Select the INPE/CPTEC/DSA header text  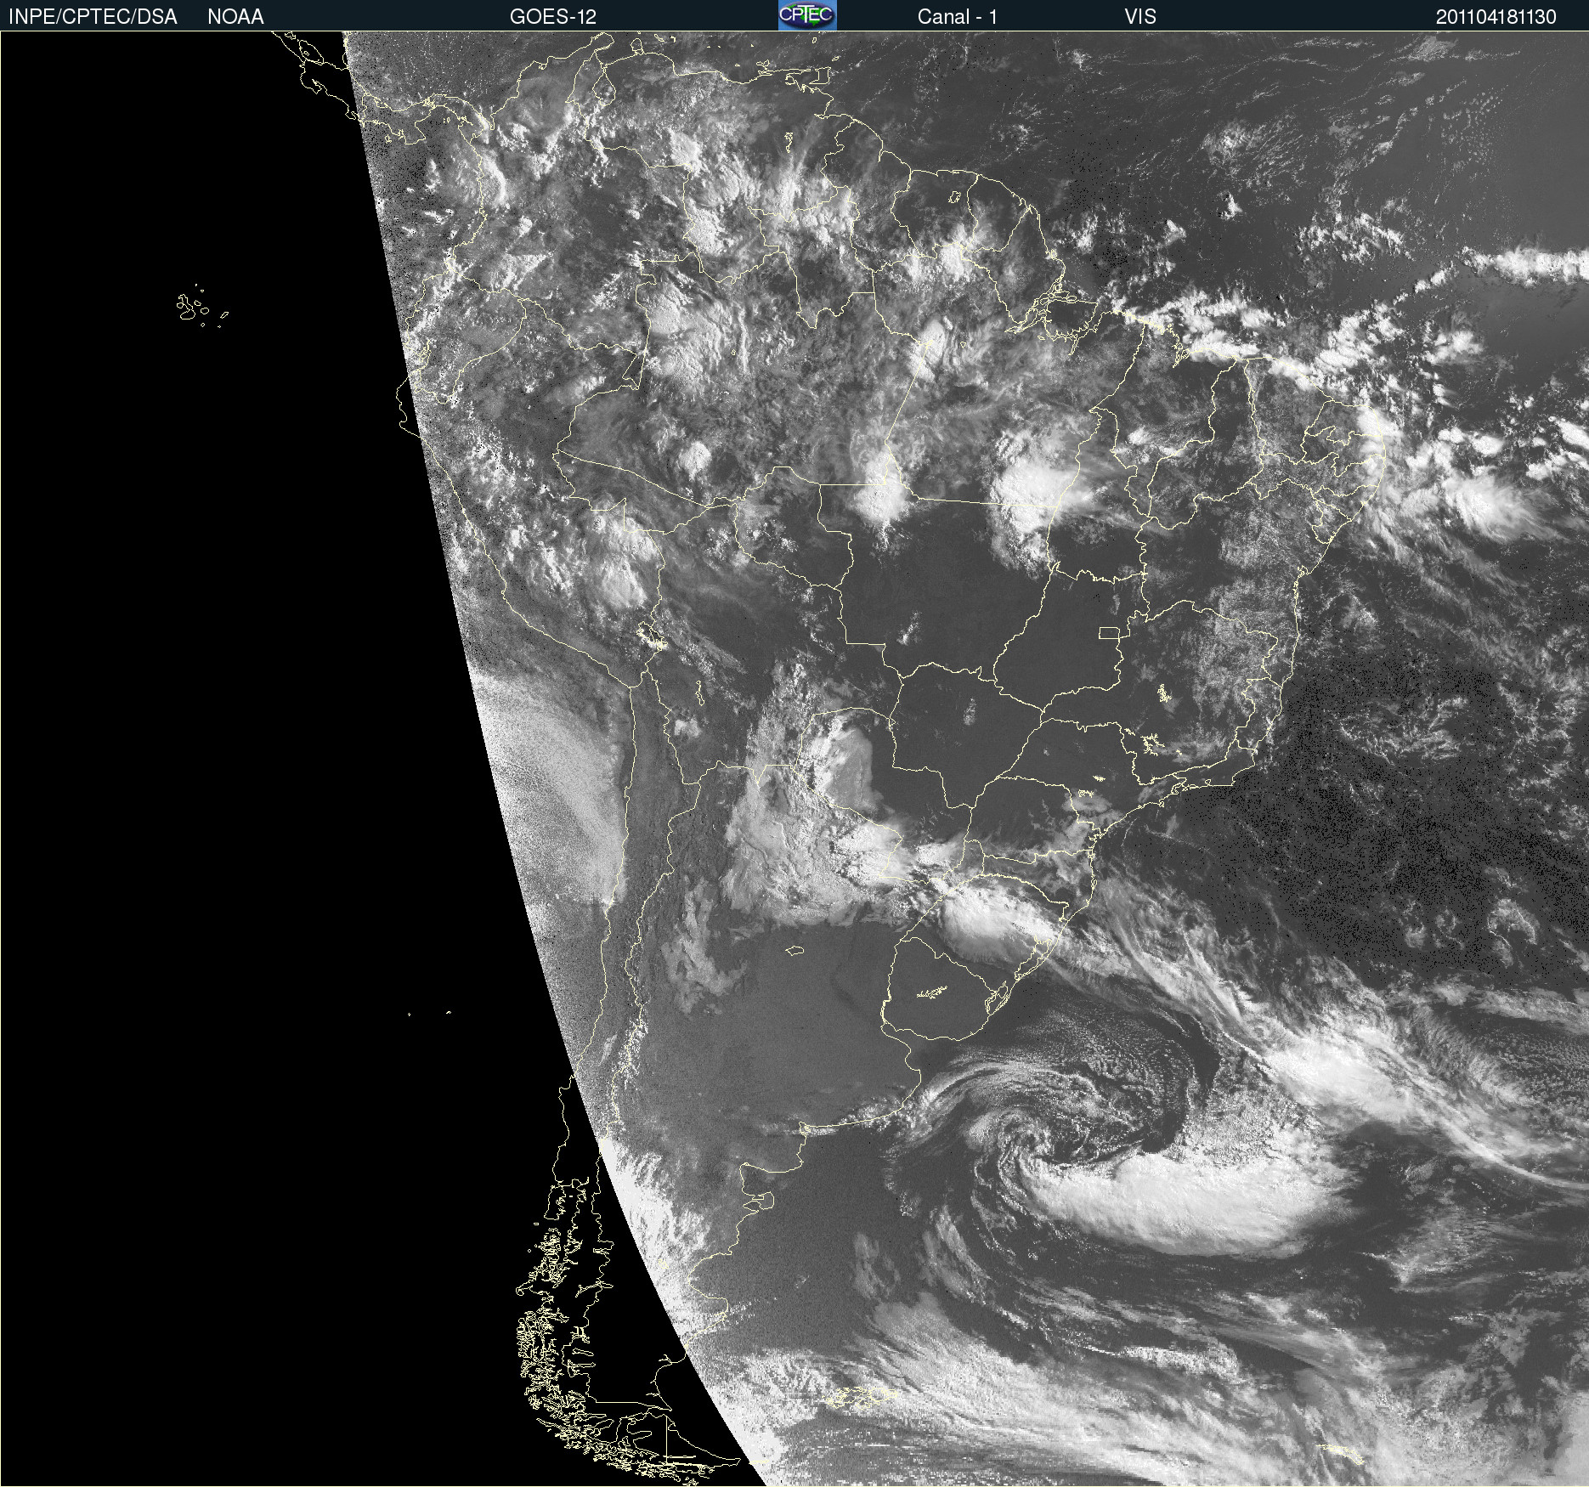[93, 17]
